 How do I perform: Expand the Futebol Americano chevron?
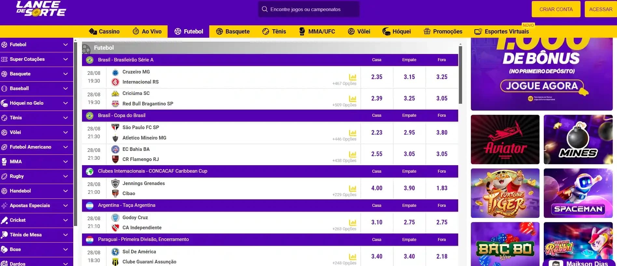coord(65,147)
